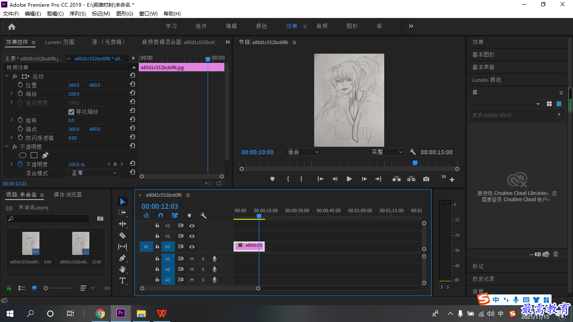
Task: Select the Track Select Forward tool
Action: [x=122, y=213]
